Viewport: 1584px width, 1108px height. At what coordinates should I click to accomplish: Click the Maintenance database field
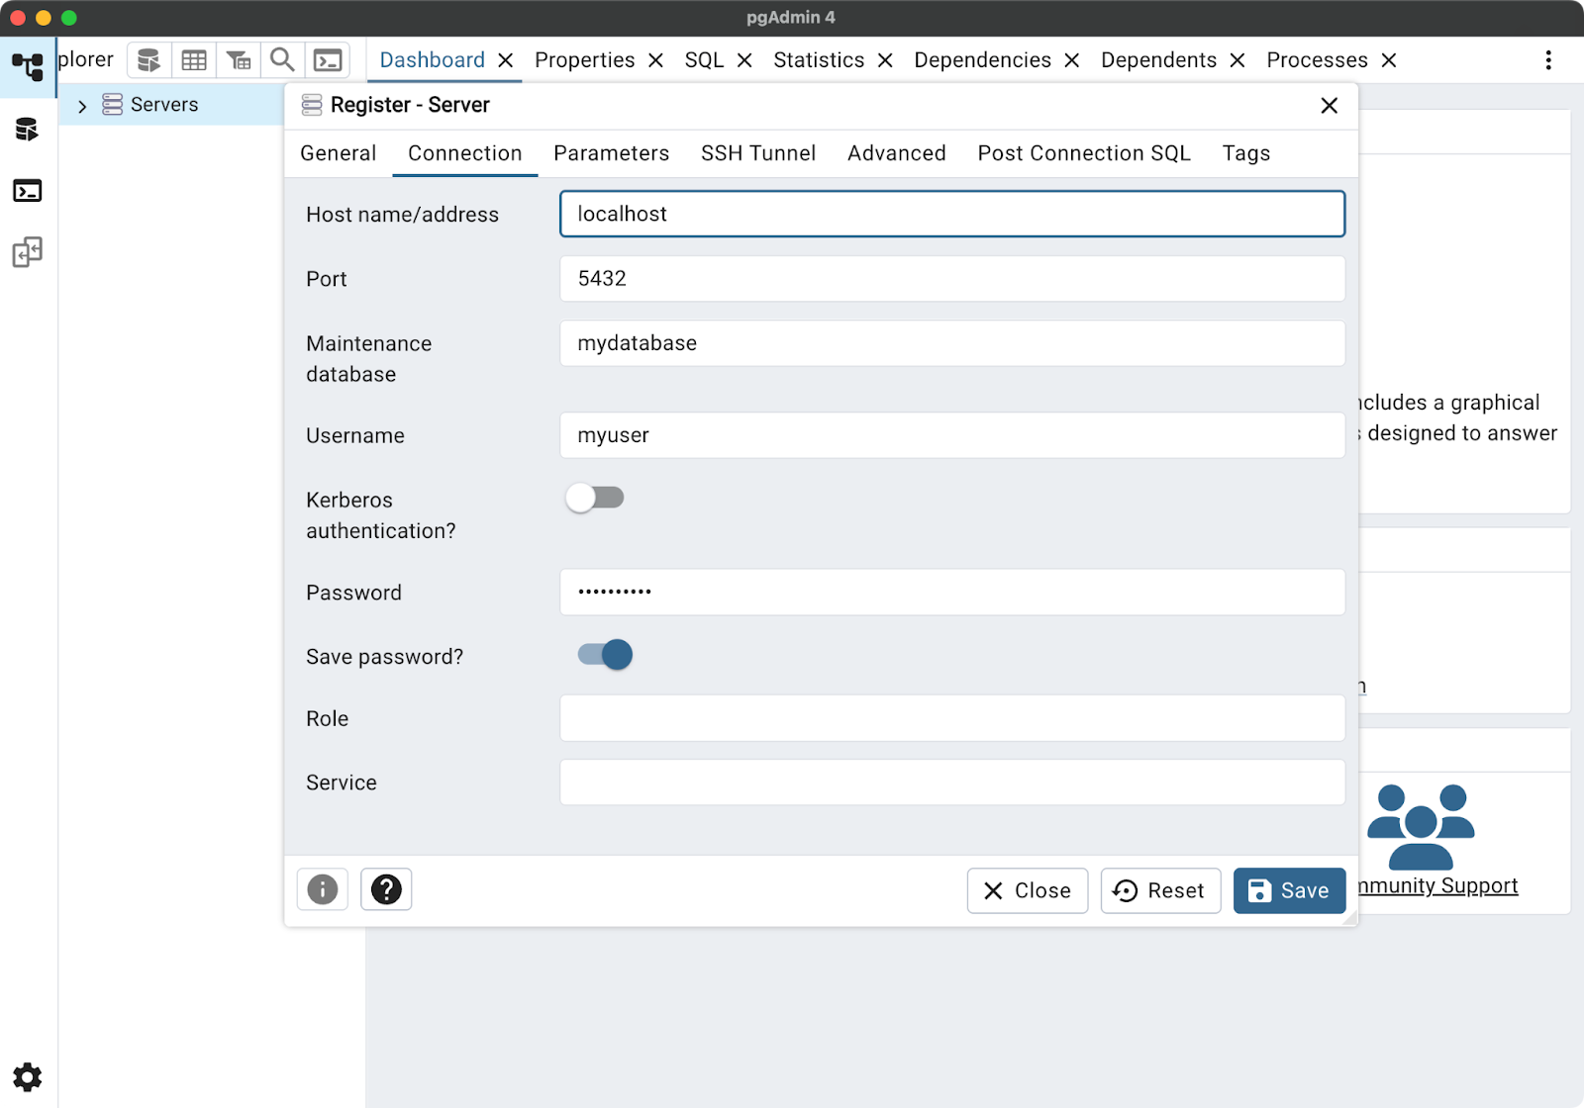(952, 343)
